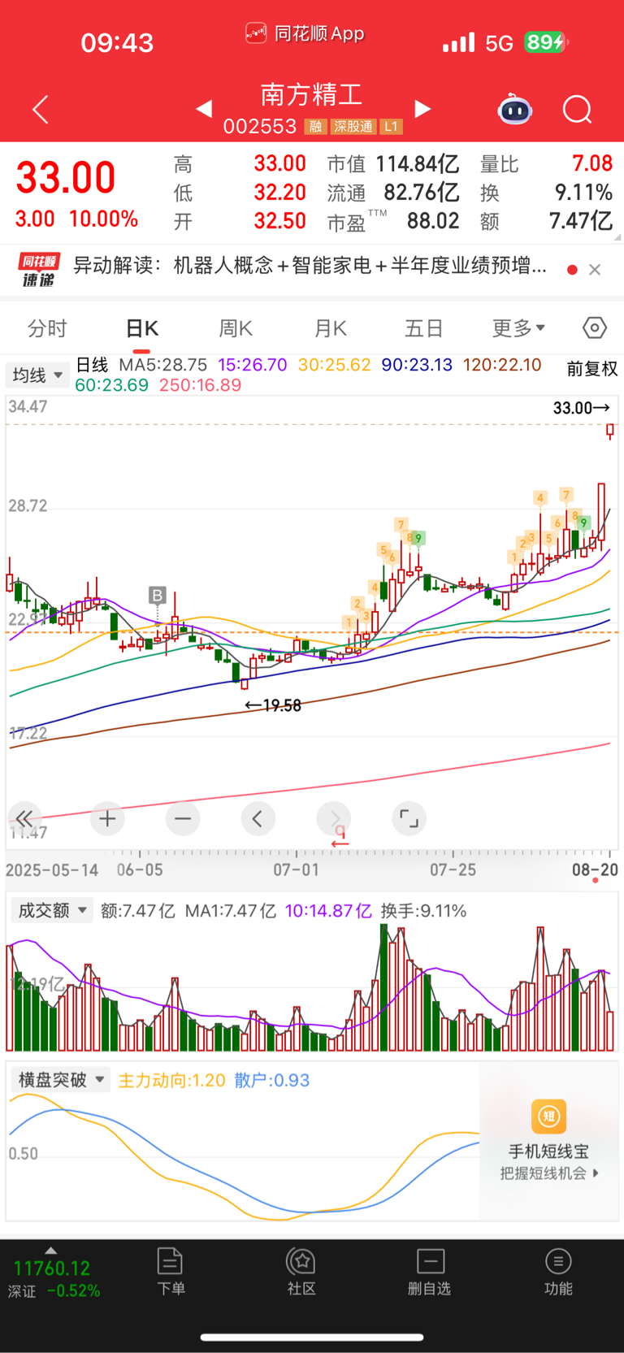The image size is (624, 1353).
Task: Open the 成交额 indicator dropdown
Action: pyautogui.click(x=52, y=910)
